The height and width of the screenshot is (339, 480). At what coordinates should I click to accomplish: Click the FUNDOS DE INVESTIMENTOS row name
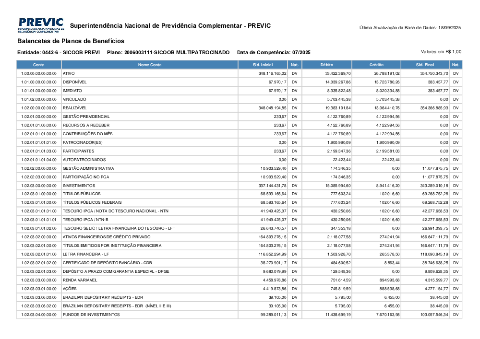pos(91,315)
